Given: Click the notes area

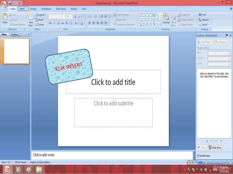Looking at the screenshot, I should [112, 155].
